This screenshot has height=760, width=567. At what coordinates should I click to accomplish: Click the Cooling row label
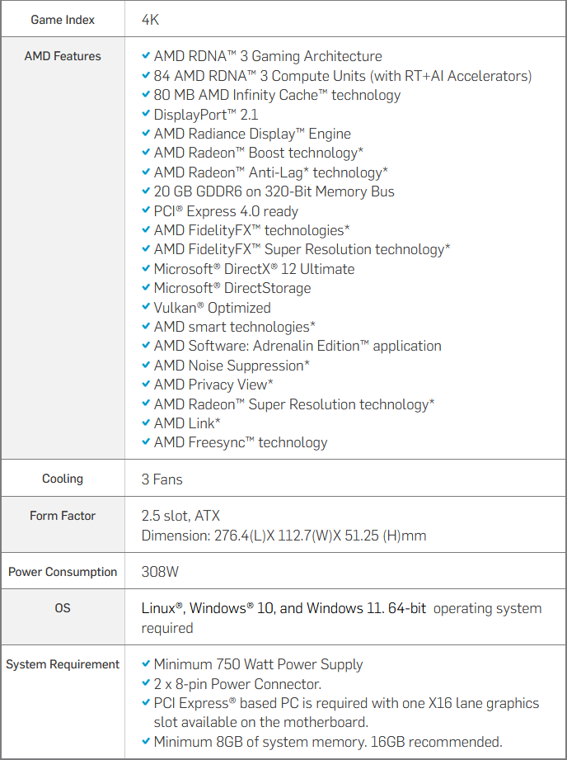click(x=63, y=479)
